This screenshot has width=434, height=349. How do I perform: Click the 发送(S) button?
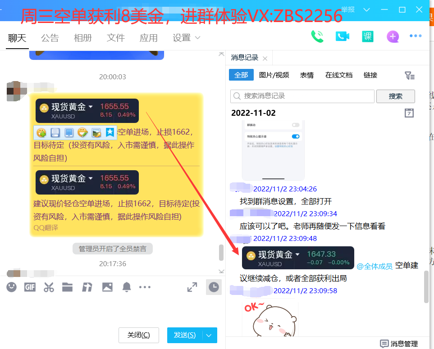pos(185,335)
